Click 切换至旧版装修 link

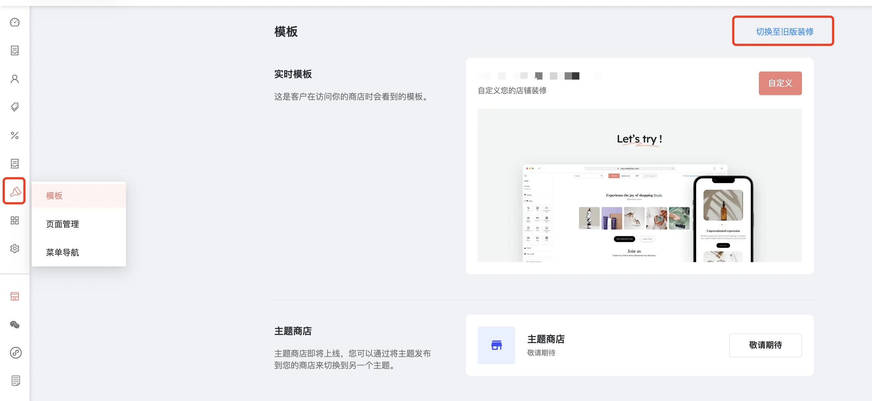tap(785, 32)
